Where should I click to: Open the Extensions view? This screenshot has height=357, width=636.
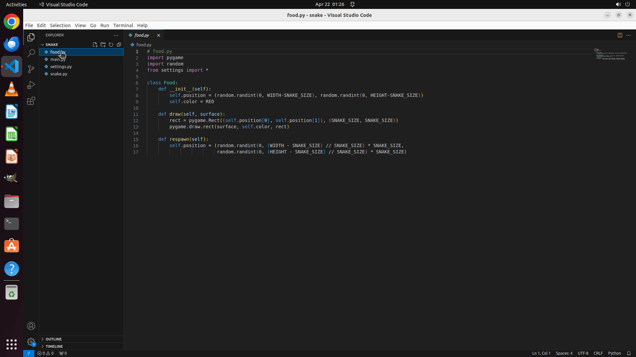point(31,101)
